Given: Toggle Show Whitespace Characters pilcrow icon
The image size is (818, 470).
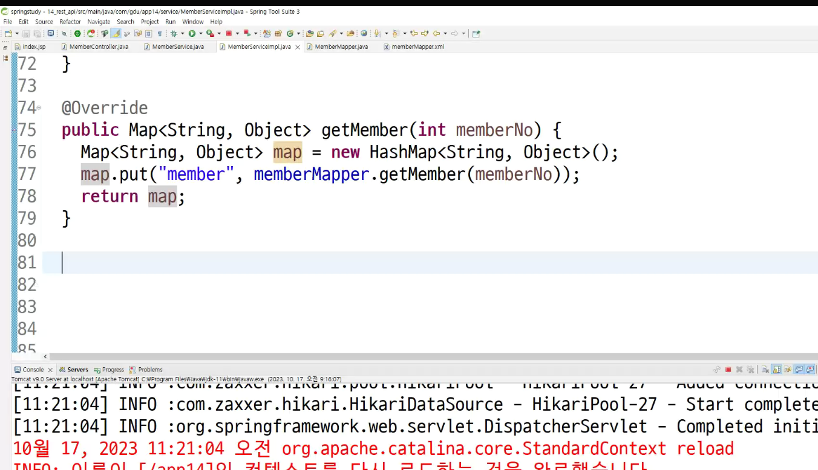Looking at the screenshot, I should point(160,33).
